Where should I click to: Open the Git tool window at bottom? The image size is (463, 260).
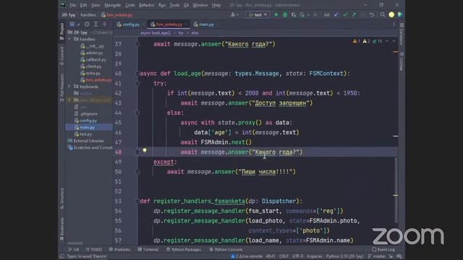(74, 249)
